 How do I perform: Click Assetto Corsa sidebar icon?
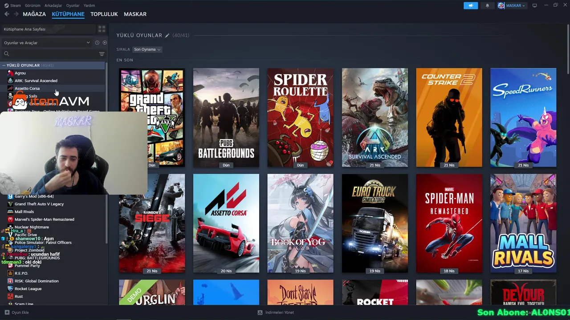[10, 88]
